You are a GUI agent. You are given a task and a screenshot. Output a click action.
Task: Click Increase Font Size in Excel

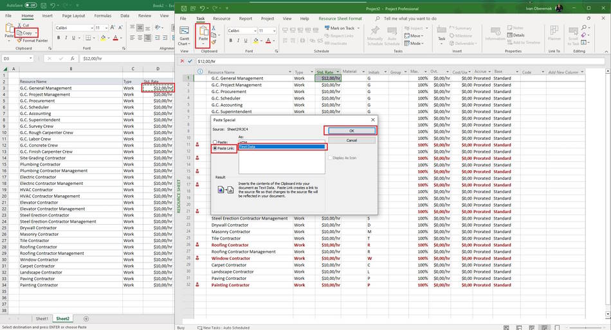[112, 28]
